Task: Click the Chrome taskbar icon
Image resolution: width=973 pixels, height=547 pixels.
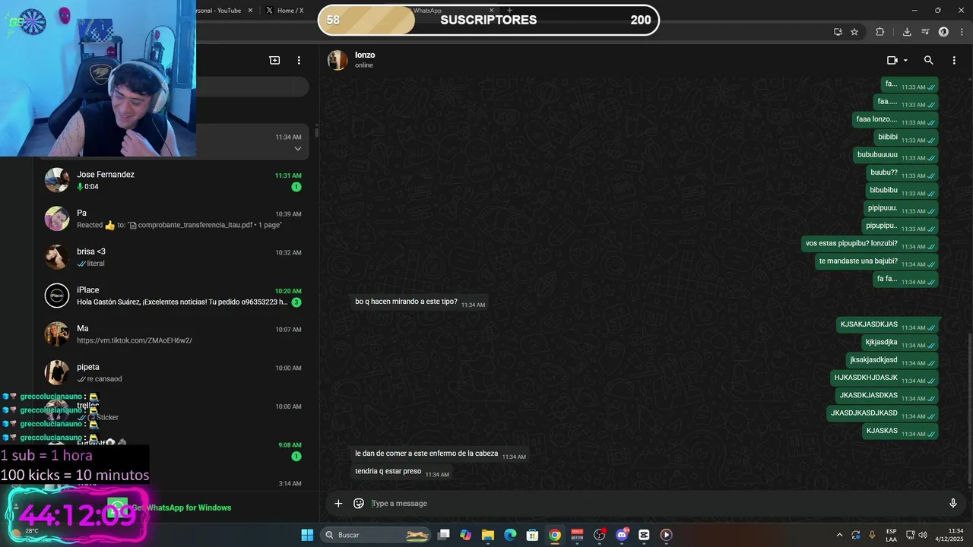Action: 555,535
